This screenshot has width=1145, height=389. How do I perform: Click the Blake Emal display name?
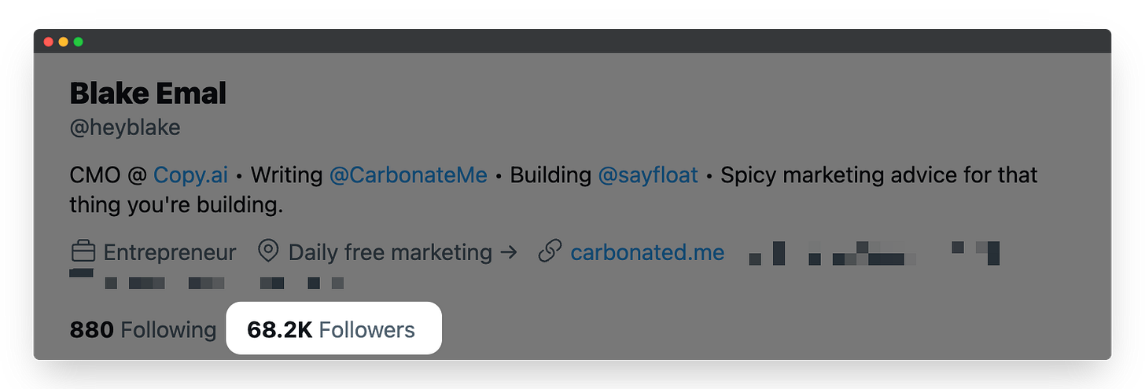(x=148, y=94)
